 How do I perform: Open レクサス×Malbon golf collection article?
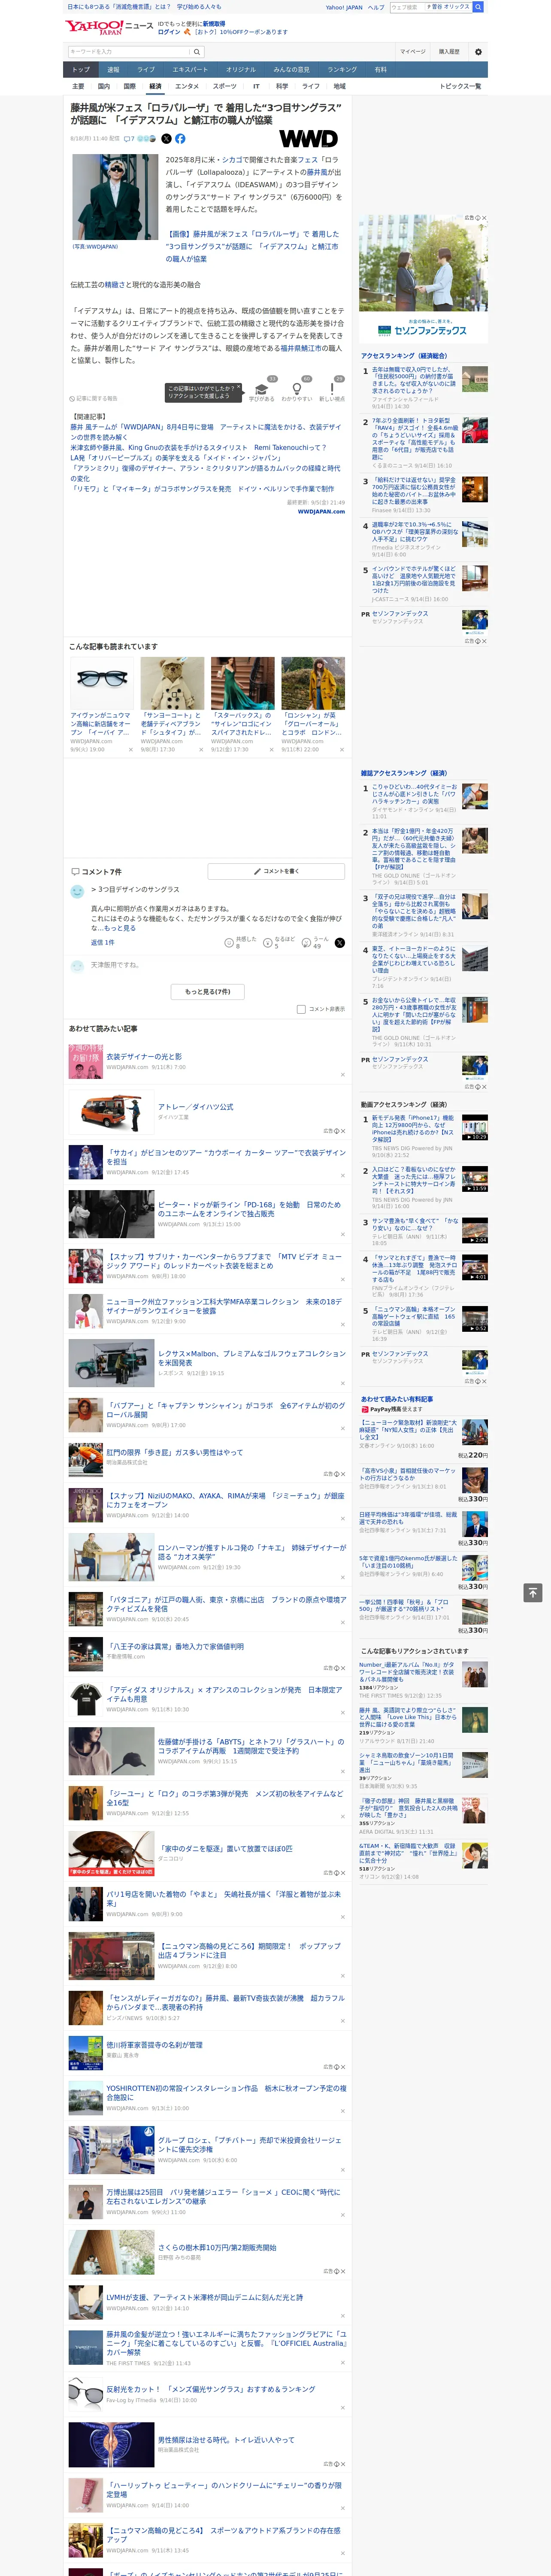pyautogui.click(x=252, y=1358)
